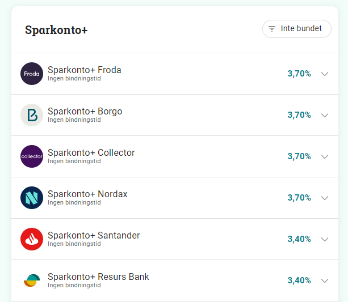Image resolution: width=348 pixels, height=302 pixels.
Task: Click the Collector bank logo icon
Action: click(32, 156)
